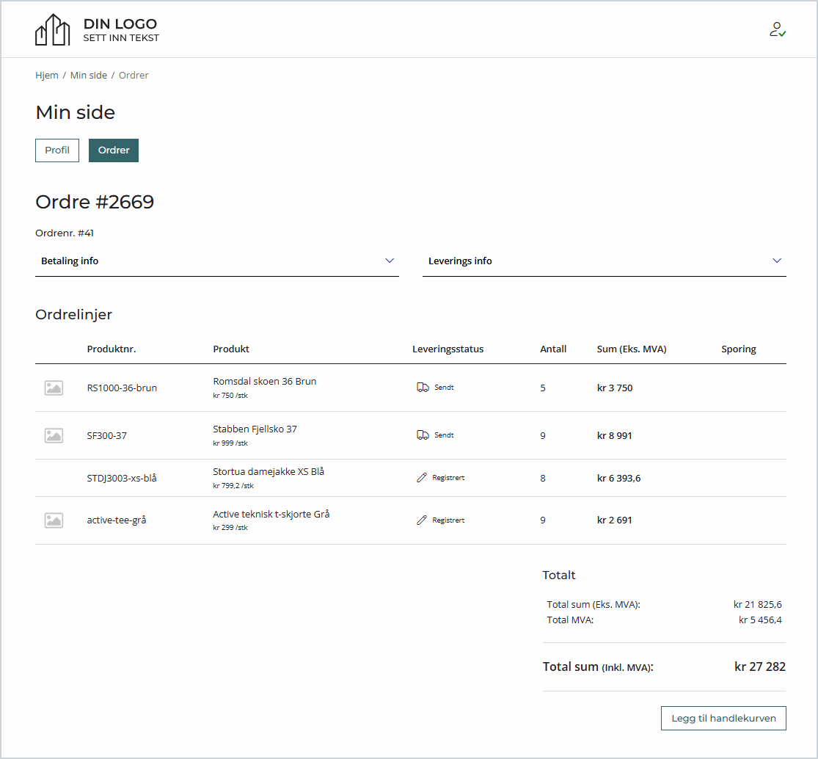818x759 pixels.
Task: Click the truck icon for Romsdal skoen
Action: (423, 388)
